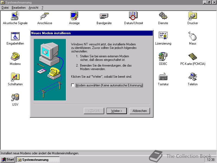Click text 'Klicken Sie auf "Weiter", sobald Sie bereit sind.'
The width and height of the screenshot is (217, 163).
101,77
